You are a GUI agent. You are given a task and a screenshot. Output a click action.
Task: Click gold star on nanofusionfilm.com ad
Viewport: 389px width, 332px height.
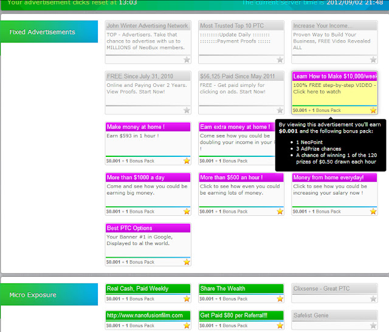(187, 325)
